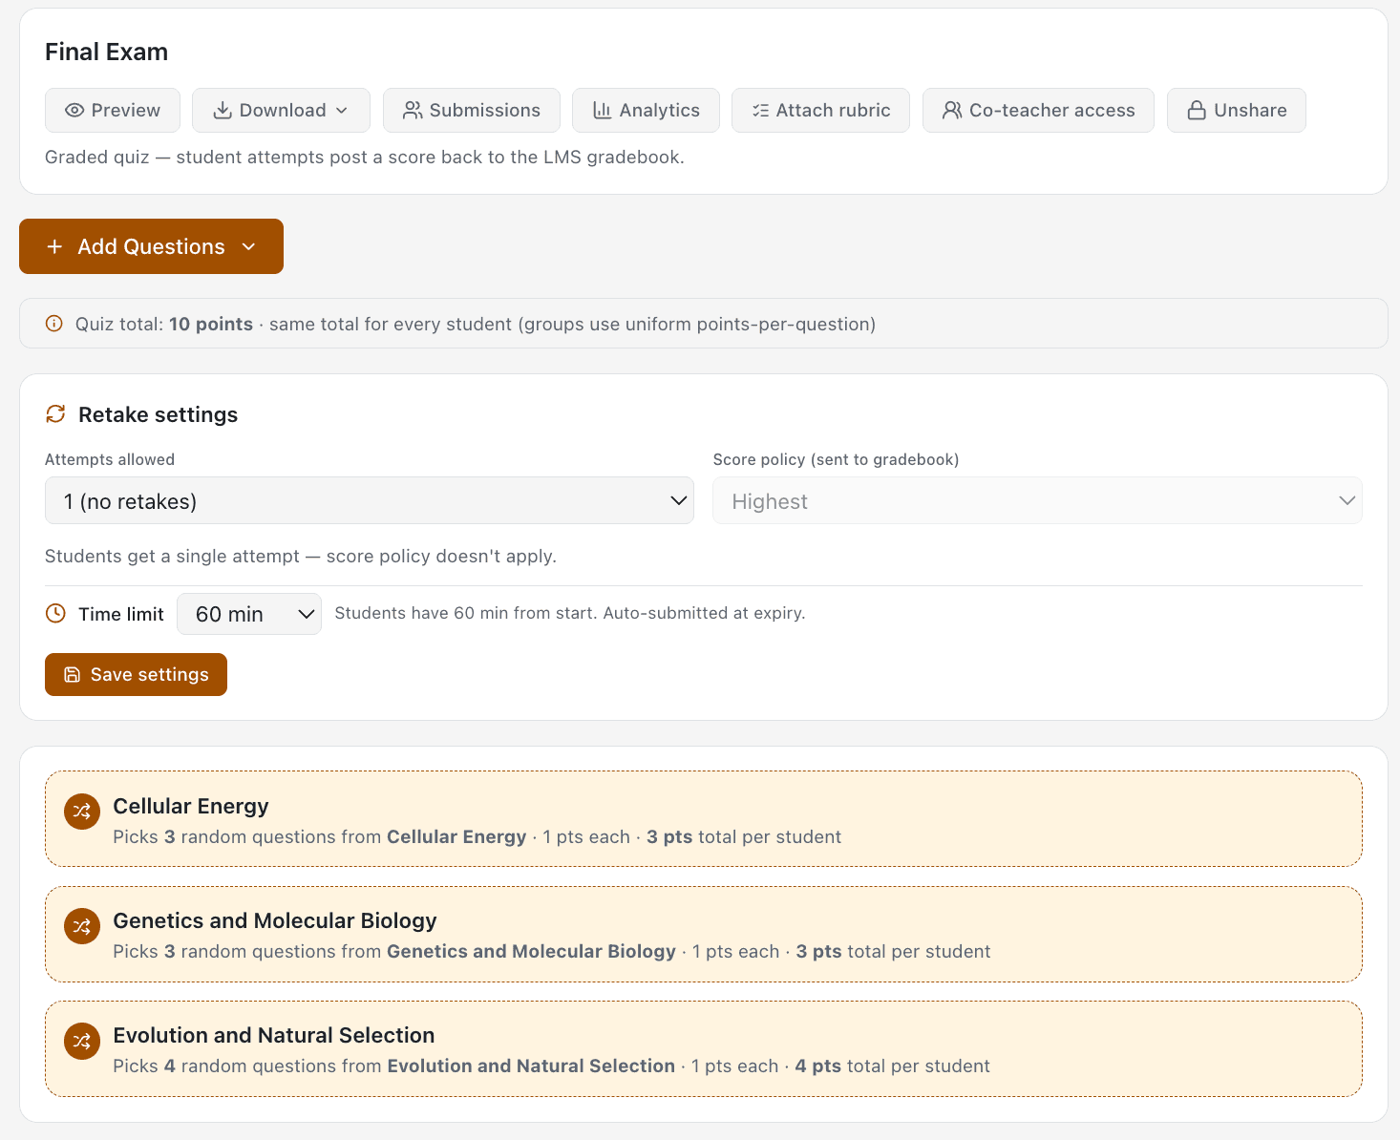Viewport: 1400px width, 1140px height.
Task: Click the plus icon on Add Questions
Action: point(54,247)
